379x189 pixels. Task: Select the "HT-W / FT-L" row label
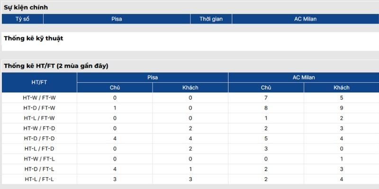(x=39, y=159)
